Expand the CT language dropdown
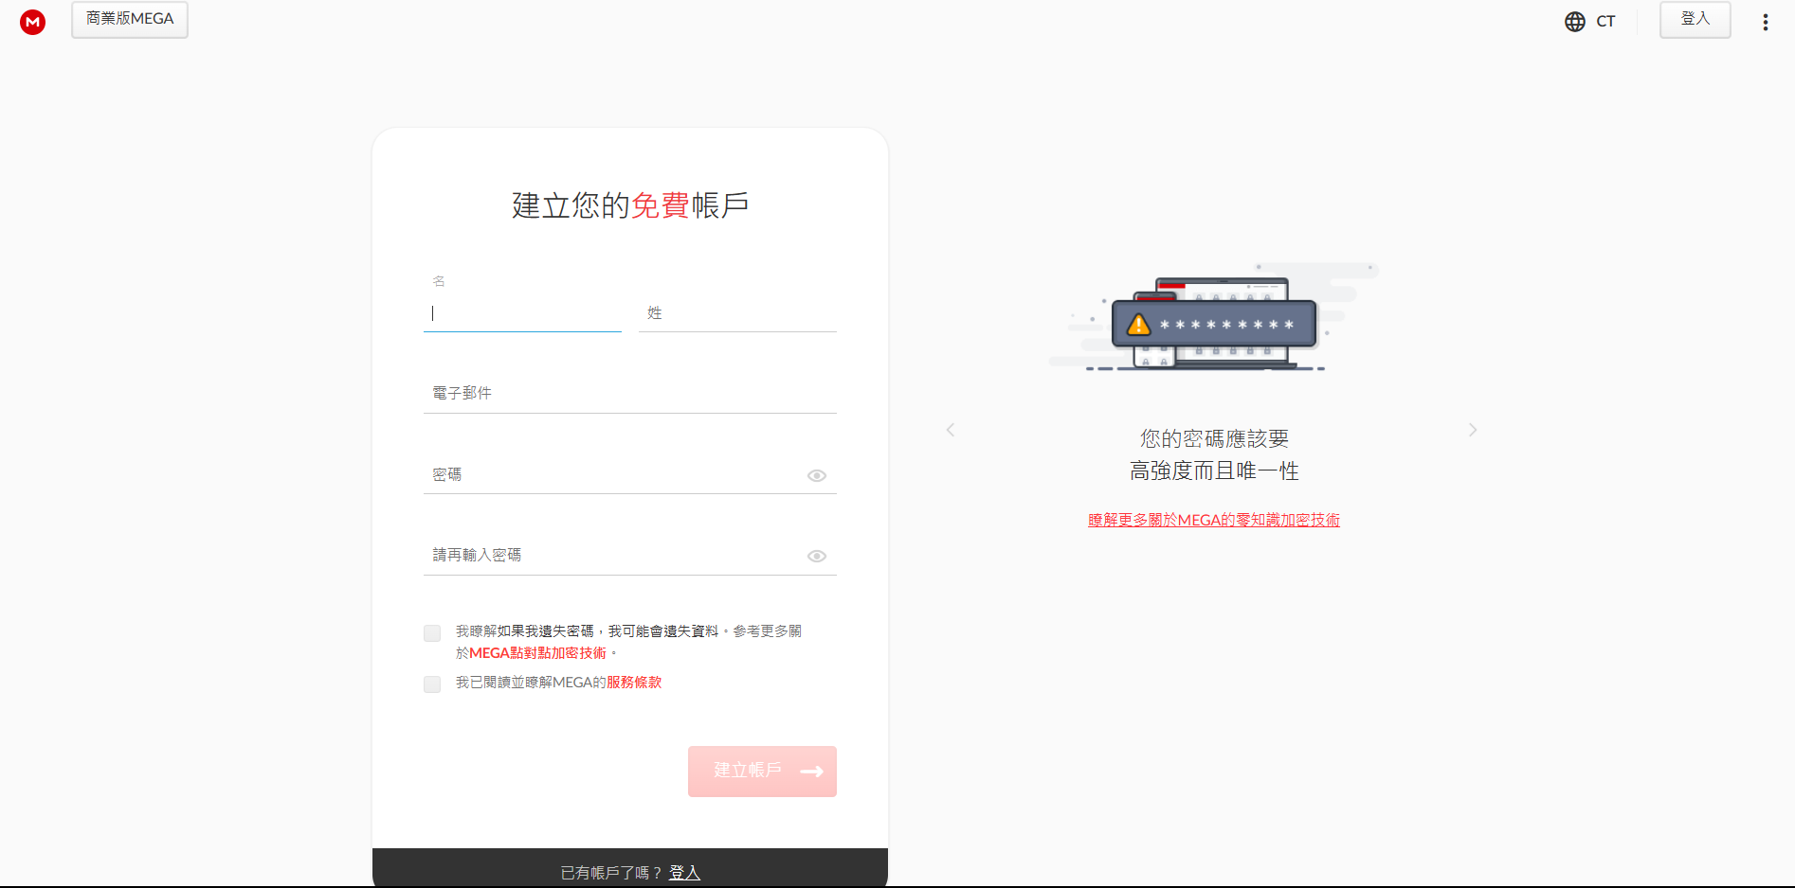 coord(1605,22)
